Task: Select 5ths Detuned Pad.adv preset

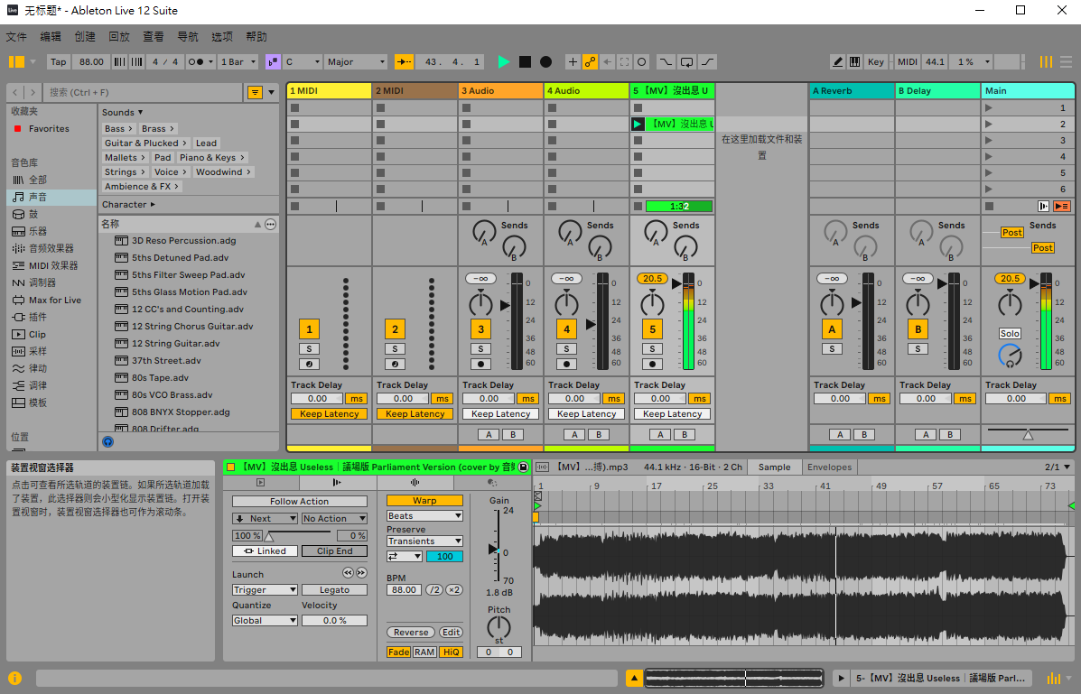Action: [180, 258]
